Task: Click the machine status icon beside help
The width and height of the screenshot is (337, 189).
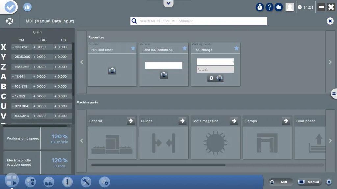Action: [x=279, y=7]
